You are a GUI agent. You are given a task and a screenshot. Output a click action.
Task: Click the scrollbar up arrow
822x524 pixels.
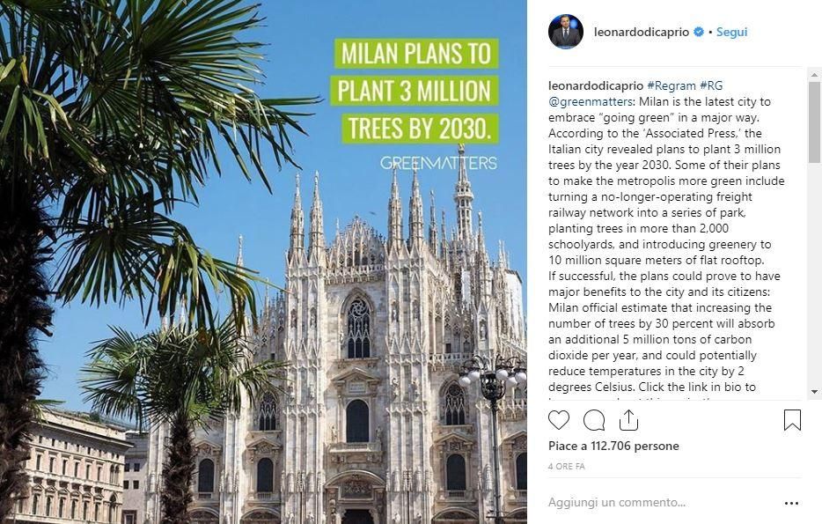pos(814,75)
